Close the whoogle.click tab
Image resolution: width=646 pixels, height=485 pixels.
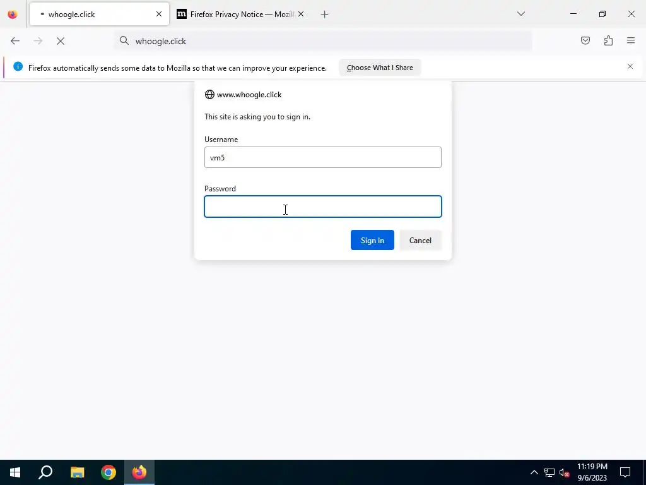click(x=158, y=14)
